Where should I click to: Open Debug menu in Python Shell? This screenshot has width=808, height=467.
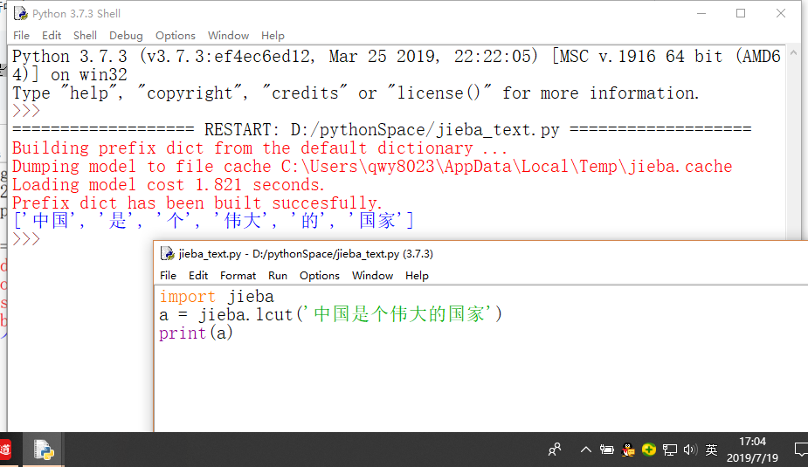(x=126, y=36)
